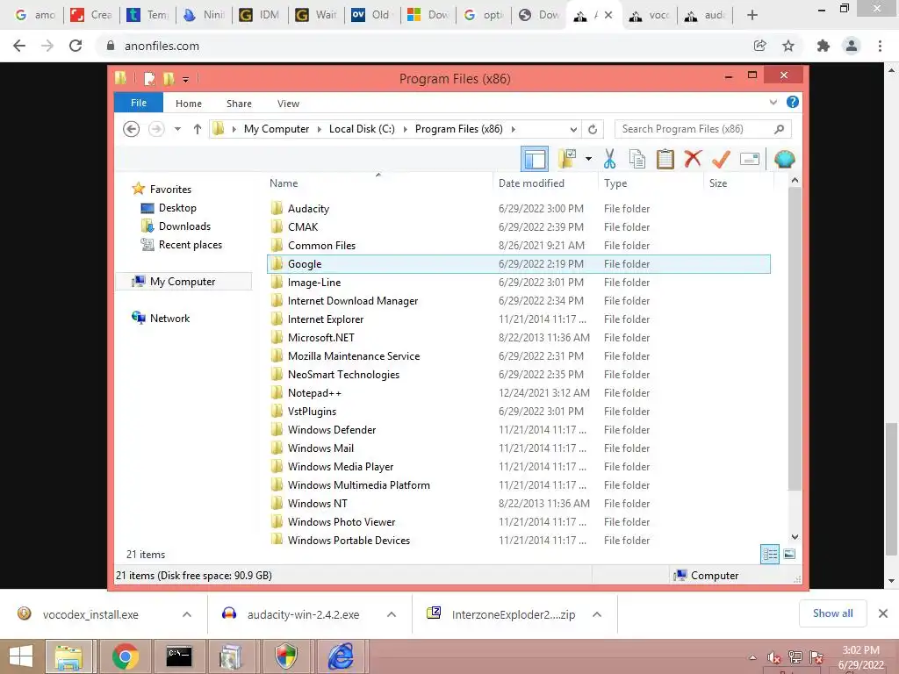The image size is (899, 674).
Task: Click the orange checkmark Properties icon
Action: point(721,159)
